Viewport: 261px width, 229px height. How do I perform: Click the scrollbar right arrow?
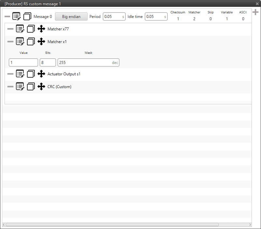coord(250,225)
